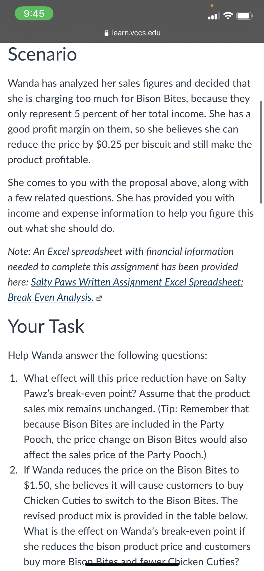The image size is (264, 571).
Task: Click the Your Task heading
Action: (x=46, y=326)
